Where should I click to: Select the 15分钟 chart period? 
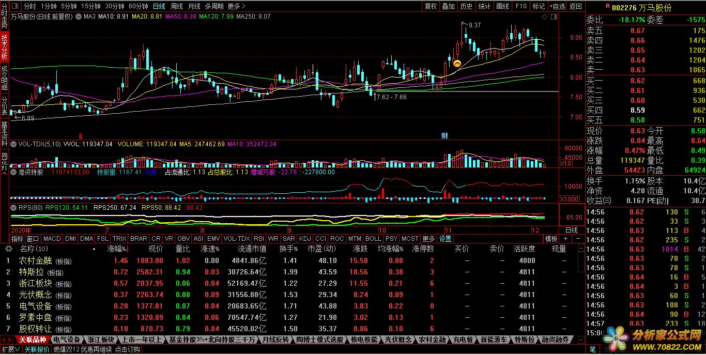pyautogui.click(x=91, y=6)
